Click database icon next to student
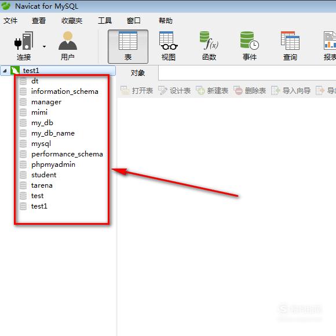Viewport: 336px width, 336px height. 23,174
